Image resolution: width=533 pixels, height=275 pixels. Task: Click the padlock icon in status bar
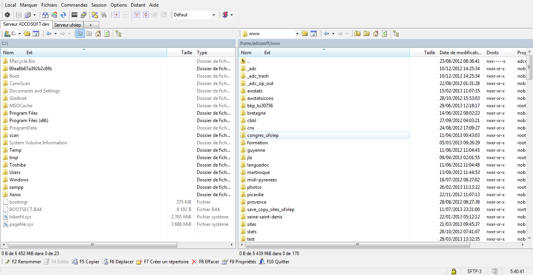coord(454,271)
